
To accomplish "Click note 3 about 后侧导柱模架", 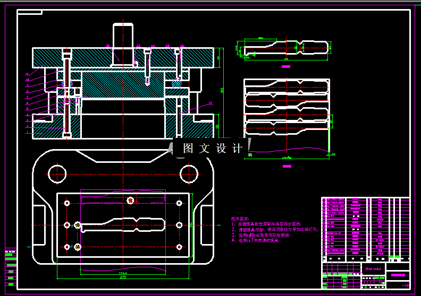I will (x=260, y=235).
